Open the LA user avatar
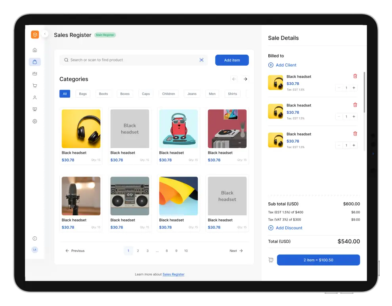The width and height of the screenshot is (392, 306). point(35,250)
